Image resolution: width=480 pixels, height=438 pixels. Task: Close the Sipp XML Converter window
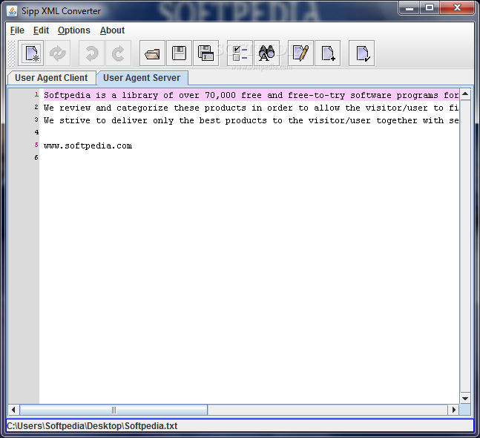click(x=457, y=8)
